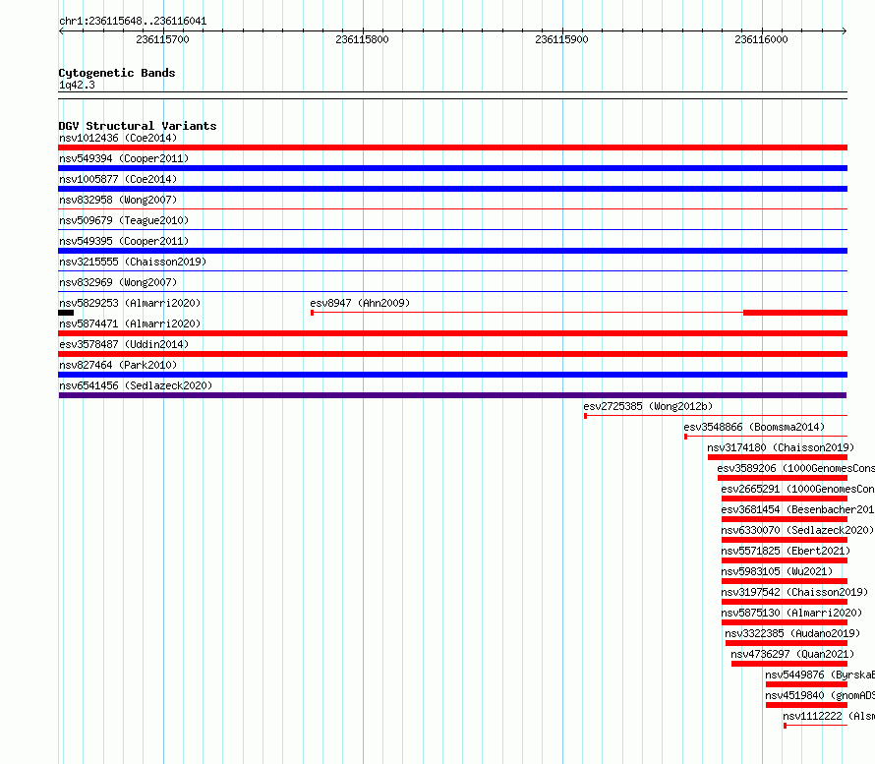Click the red bar under nsv3174180
Screen dimensions: 875x764
pyautogui.click(x=778, y=457)
